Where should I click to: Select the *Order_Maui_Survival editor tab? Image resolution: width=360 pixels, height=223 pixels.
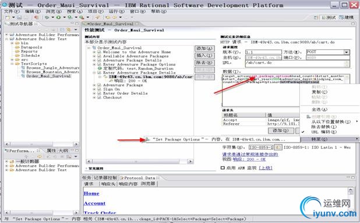click(x=111, y=24)
